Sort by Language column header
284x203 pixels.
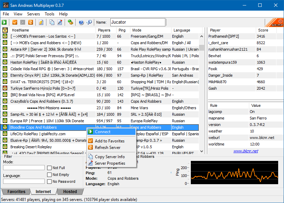coord(187,30)
